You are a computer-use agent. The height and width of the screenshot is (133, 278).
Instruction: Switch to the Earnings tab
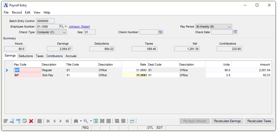[10, 55]
